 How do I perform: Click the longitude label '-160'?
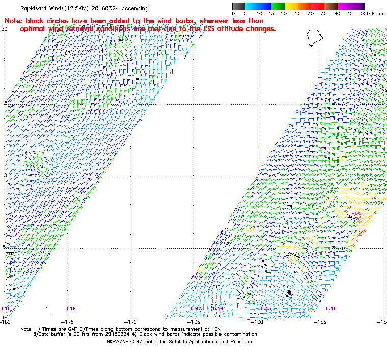click(257, 322)
